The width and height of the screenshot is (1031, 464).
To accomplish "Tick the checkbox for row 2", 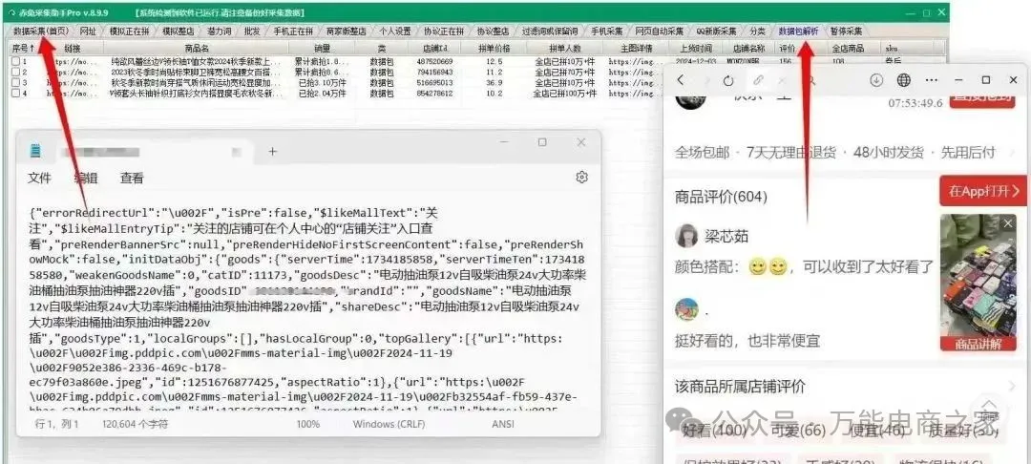I will click(x=15, y=73).
